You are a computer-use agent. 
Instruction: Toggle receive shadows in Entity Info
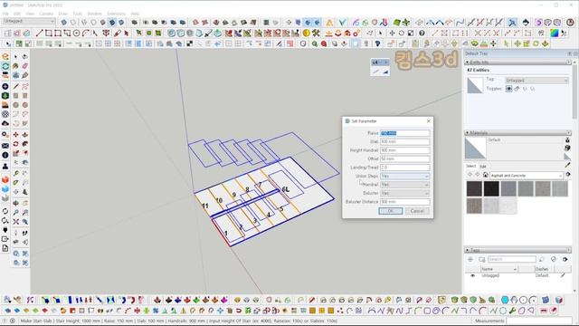pyautogui.click(x=533, y=89)
